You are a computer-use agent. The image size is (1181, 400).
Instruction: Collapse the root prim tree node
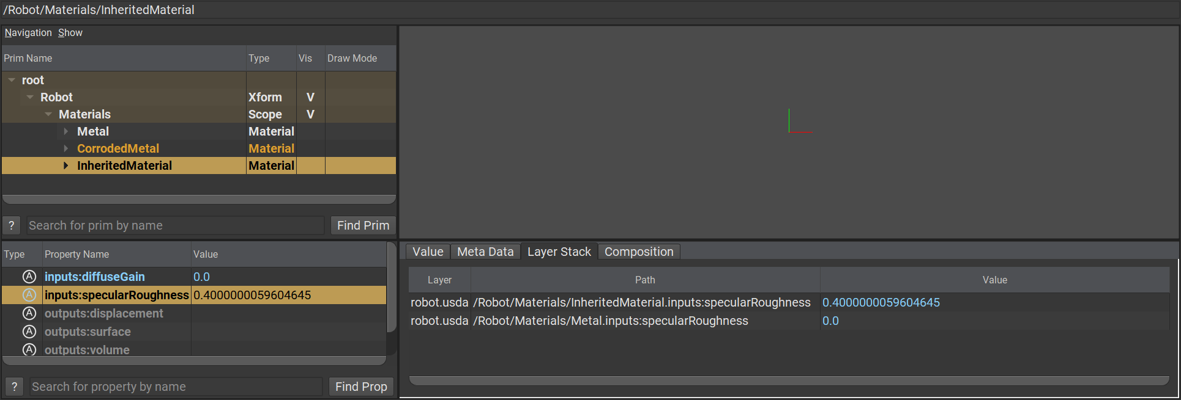[12, 80]
